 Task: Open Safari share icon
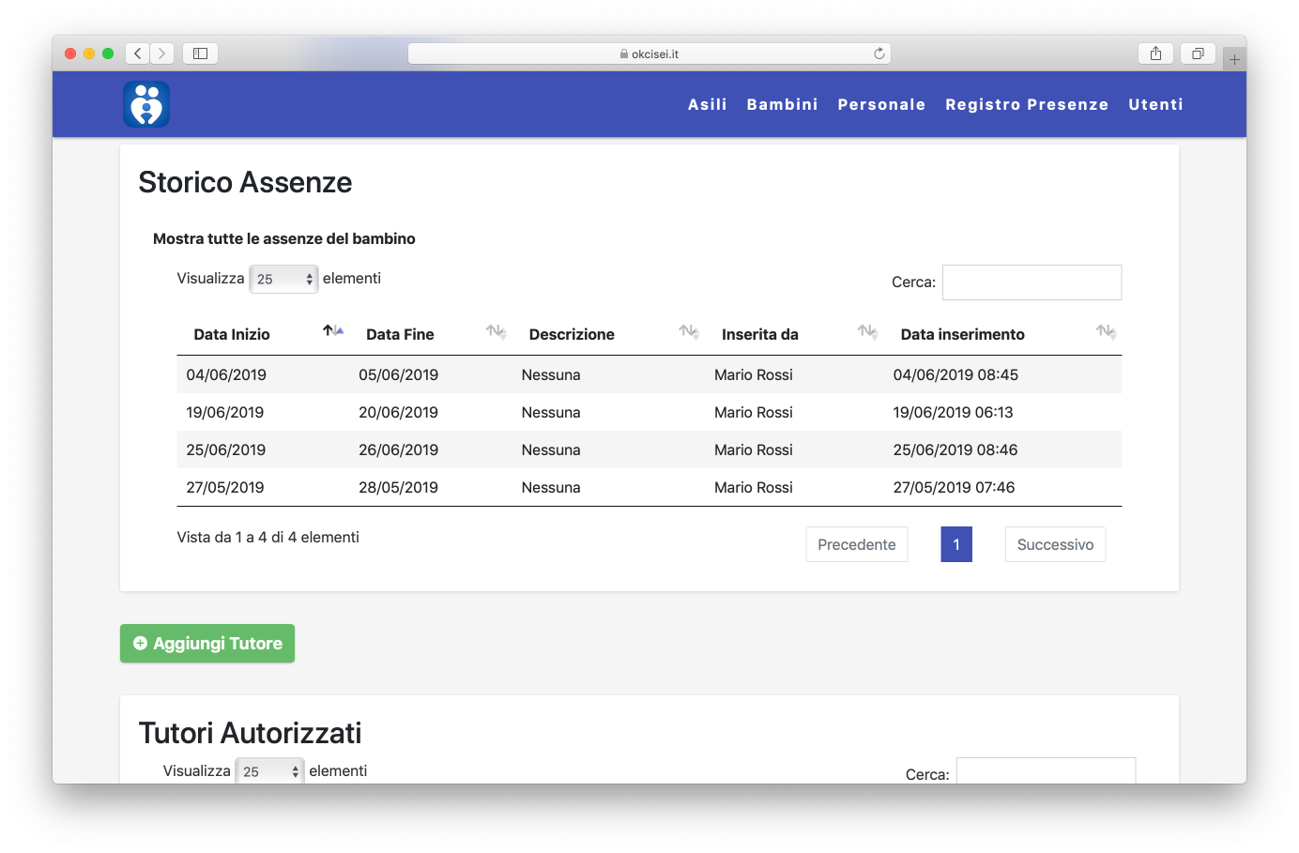click(x=1155, y=53)
